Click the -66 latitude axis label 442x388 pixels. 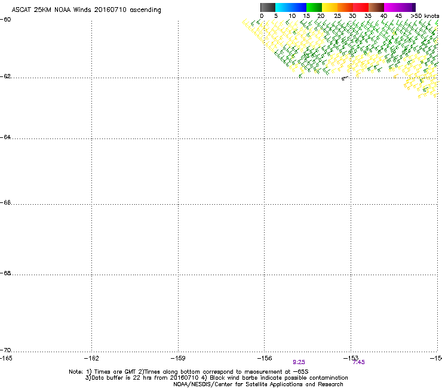(5, 203)
